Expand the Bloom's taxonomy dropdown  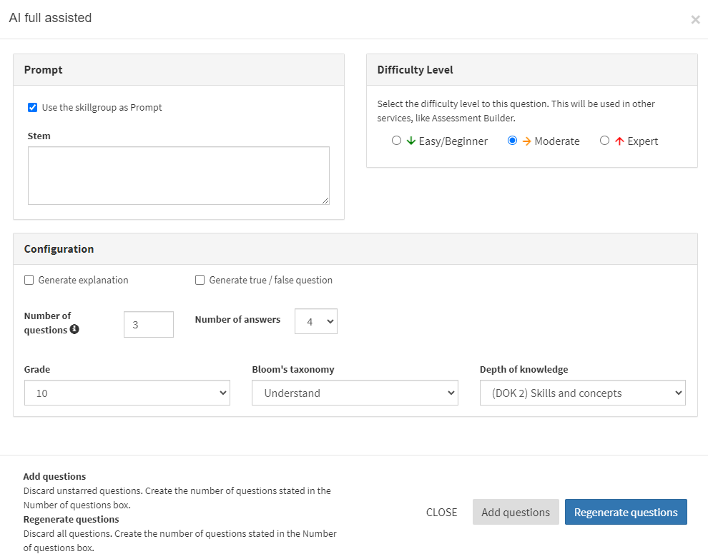point(355,393)
